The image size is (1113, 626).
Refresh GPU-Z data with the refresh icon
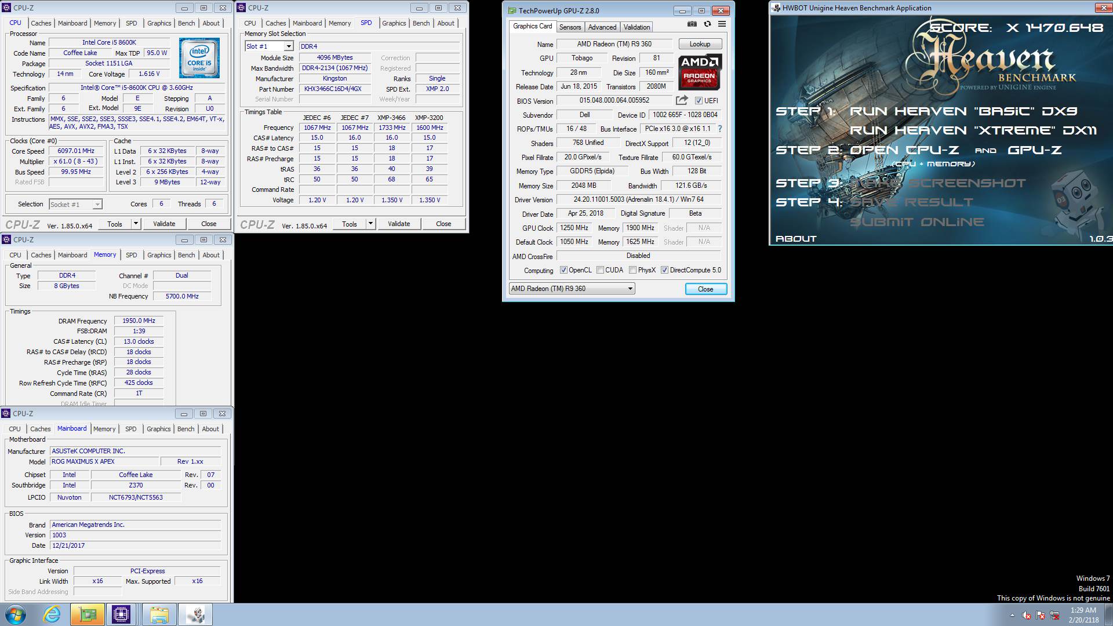click(707, 24)
